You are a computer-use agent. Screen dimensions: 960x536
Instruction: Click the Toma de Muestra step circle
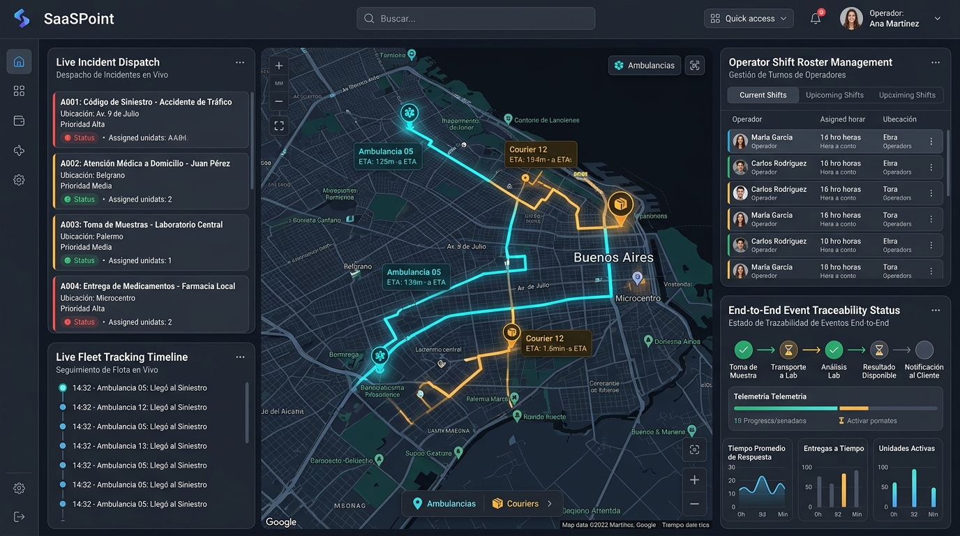point(743,350)
